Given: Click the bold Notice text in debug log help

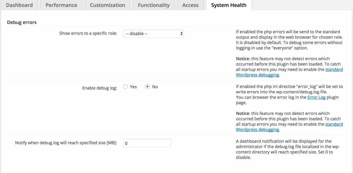Looking at the screenshot, I should click(x=242, y=113).
